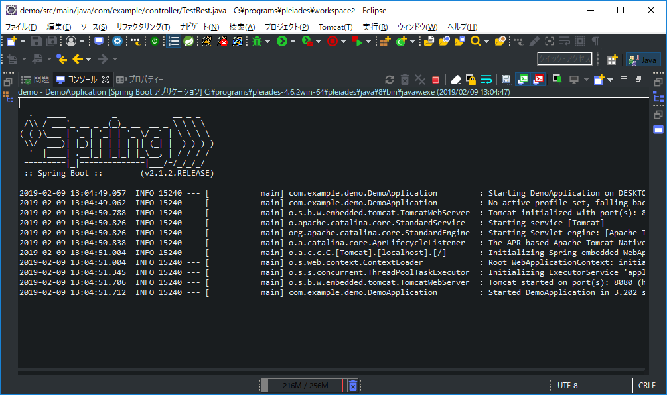Click the New file wizard icon

[x=11, y=41]
